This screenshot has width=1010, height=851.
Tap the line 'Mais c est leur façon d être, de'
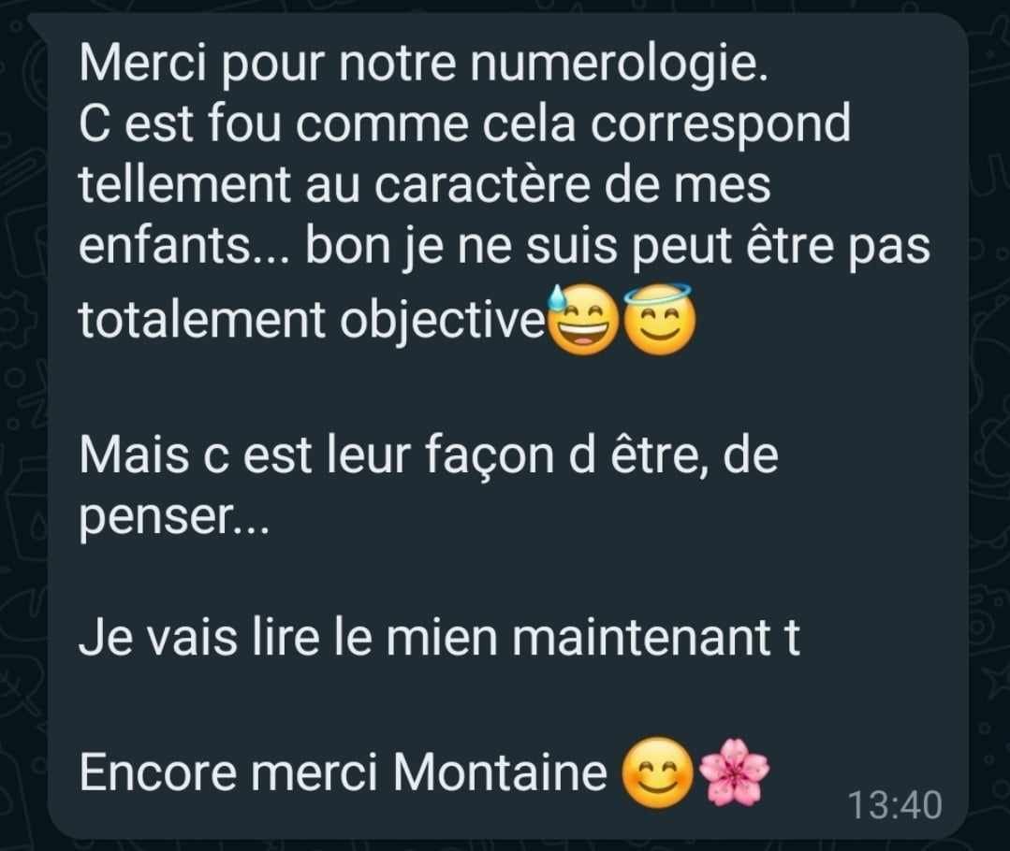pos(429,454)
